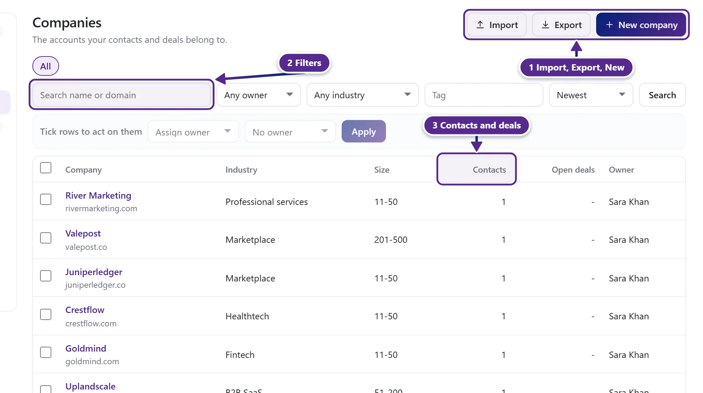Click the Export button
This screenshot has height=393, width=703.
pyautogui.click(x=561, y=25)
